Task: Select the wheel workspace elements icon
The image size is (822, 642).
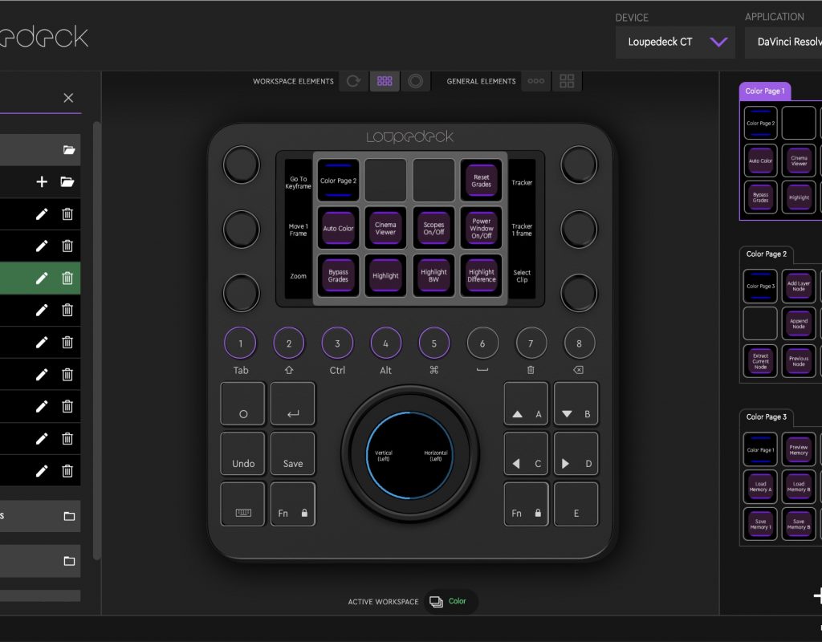Action: click(x=415, y=81)
